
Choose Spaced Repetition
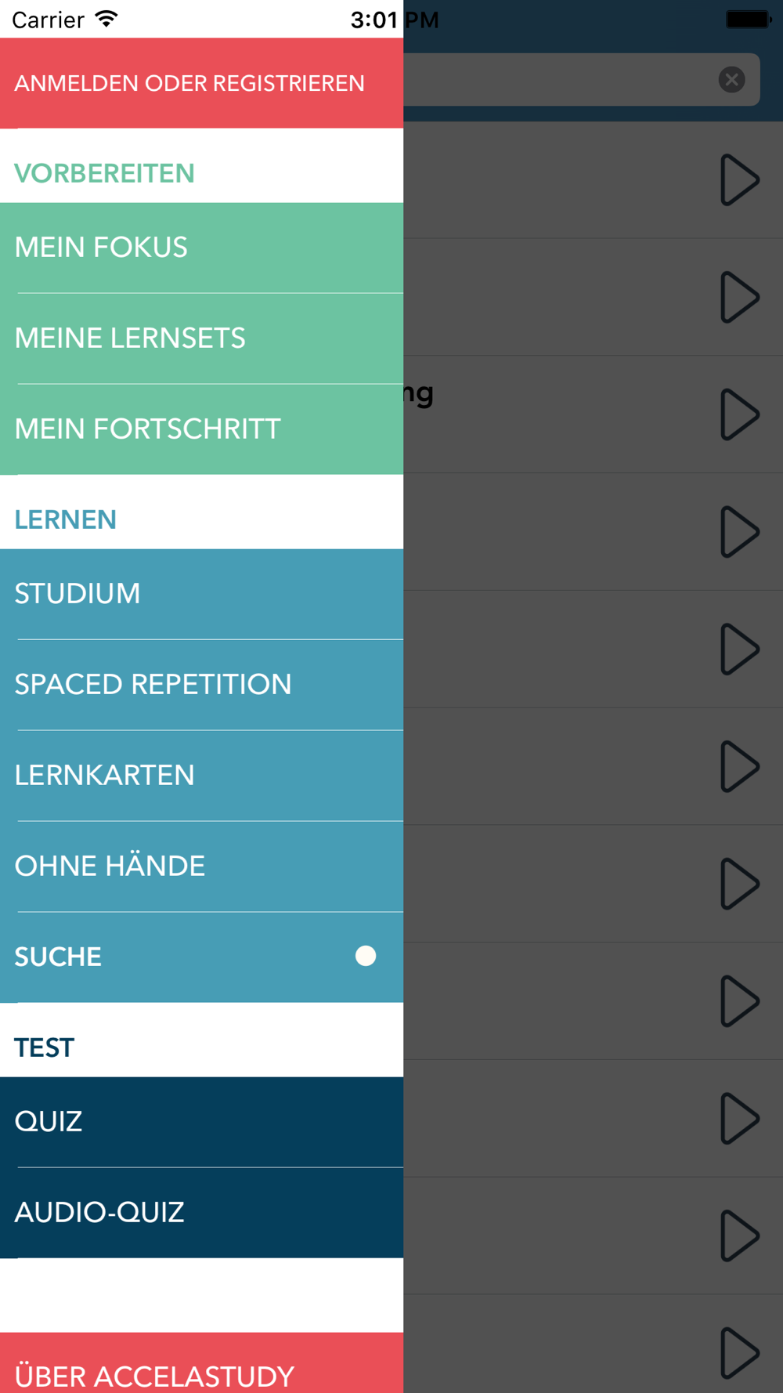pos(201,685)
